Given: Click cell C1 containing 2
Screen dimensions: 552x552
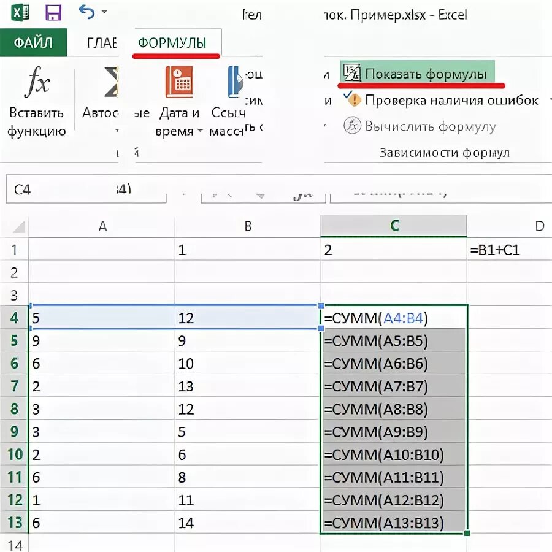Looking at the screenshot, I should click(394, 250).
